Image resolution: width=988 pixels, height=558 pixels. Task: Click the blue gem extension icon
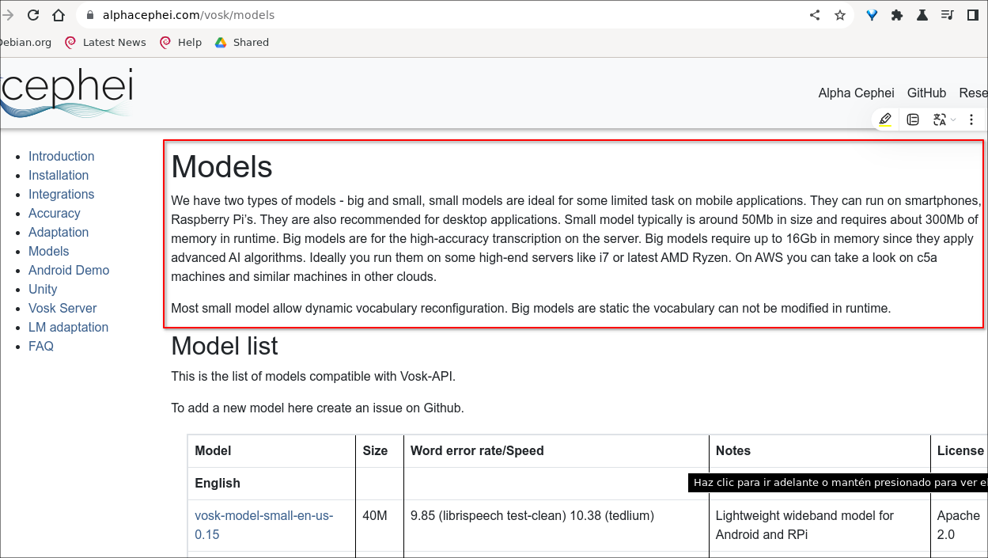[872, 15]
